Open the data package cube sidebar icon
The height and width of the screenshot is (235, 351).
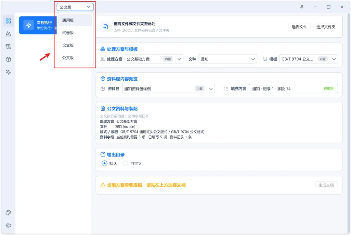click(x=8, y=60)
